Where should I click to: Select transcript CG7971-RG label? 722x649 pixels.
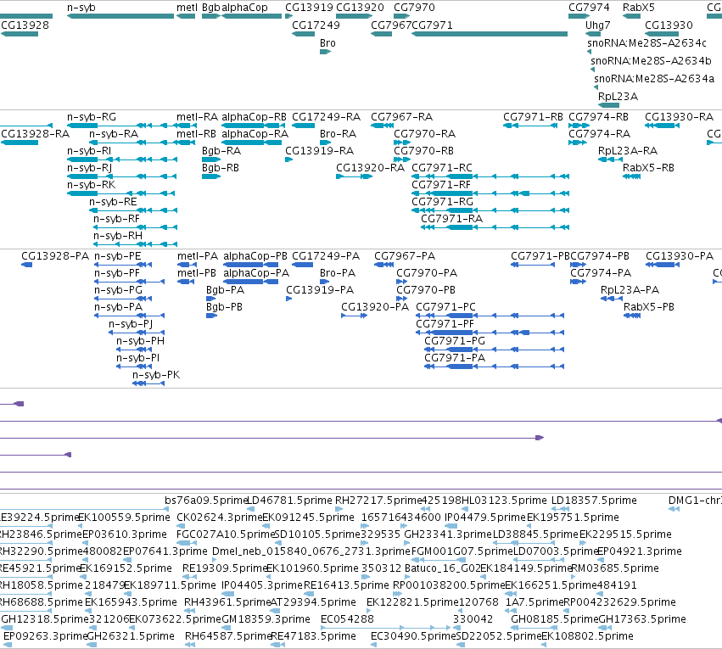443,202
